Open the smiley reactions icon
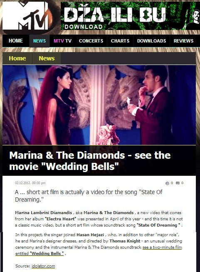The height and width of the screenshot is (272, 200). (167, 183)
